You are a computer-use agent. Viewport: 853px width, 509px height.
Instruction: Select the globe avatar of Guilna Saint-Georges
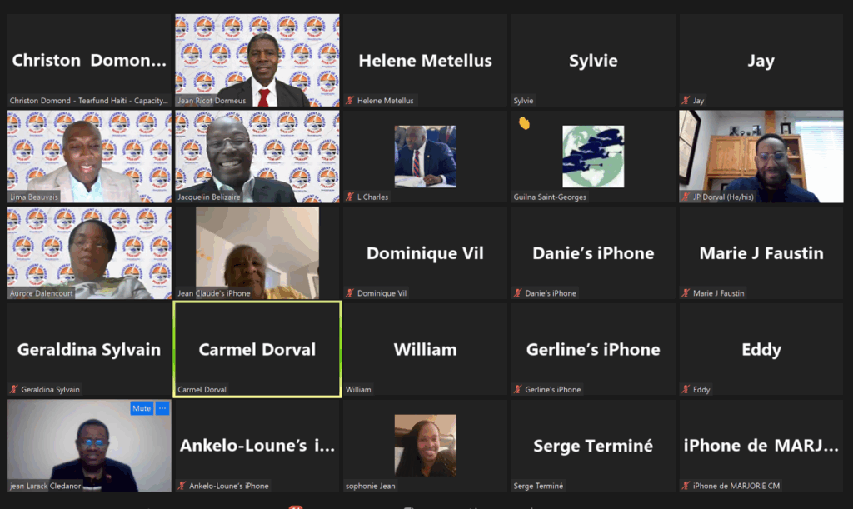(593, 157)
